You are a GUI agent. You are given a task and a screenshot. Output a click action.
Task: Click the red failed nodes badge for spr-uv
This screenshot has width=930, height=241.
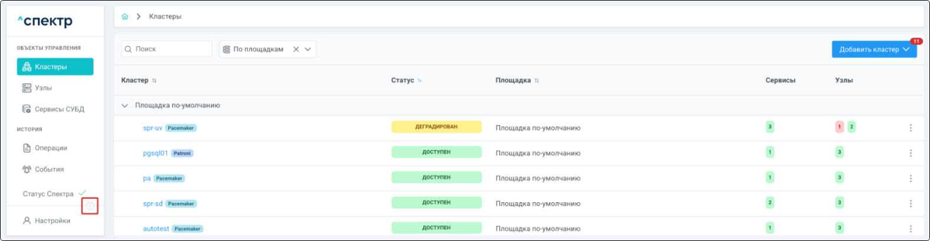pos(839,127)
